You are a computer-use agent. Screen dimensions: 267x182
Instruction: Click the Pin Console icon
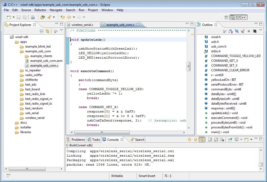pyautogui.click(x=230, y=140)
